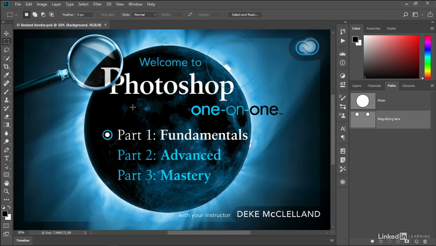Choose Intersect with selection mode

[52, 15]
